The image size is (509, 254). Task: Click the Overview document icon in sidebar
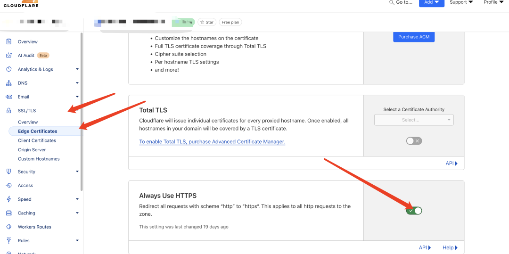(8, 41)
